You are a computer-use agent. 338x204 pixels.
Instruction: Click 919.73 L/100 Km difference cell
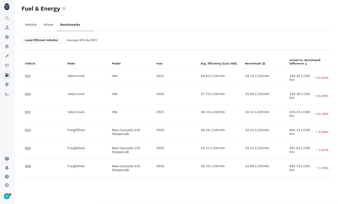[300, 168]
